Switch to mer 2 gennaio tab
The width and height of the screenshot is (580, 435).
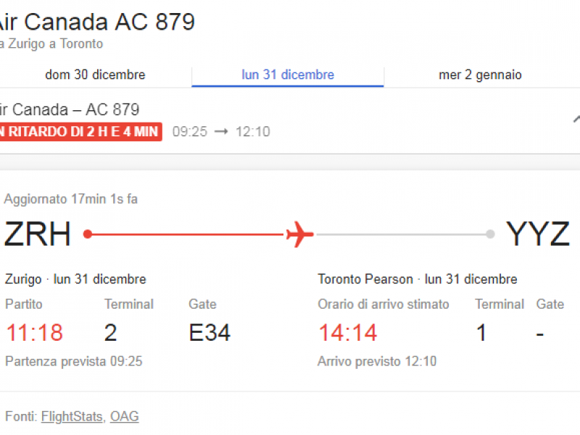480,75
